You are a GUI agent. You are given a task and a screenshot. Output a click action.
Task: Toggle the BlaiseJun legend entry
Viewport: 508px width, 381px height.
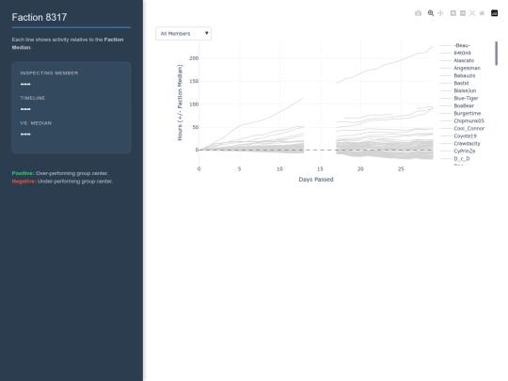point(465,90)
